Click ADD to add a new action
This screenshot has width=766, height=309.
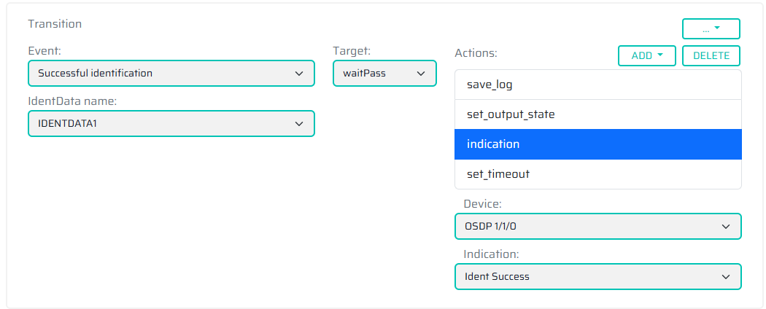tap(642, 55)
